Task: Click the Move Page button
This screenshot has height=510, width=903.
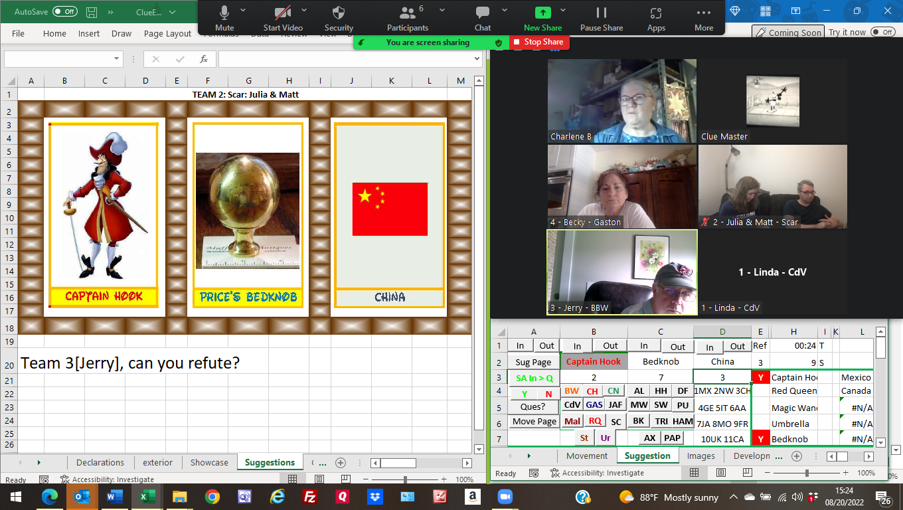Action: 534,422
